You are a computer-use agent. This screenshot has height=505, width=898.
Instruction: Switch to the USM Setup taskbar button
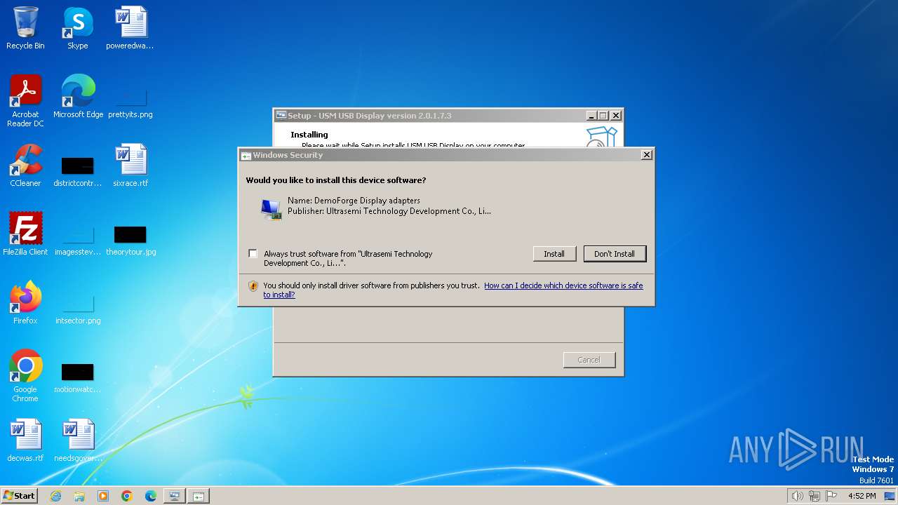pos(175,496)
